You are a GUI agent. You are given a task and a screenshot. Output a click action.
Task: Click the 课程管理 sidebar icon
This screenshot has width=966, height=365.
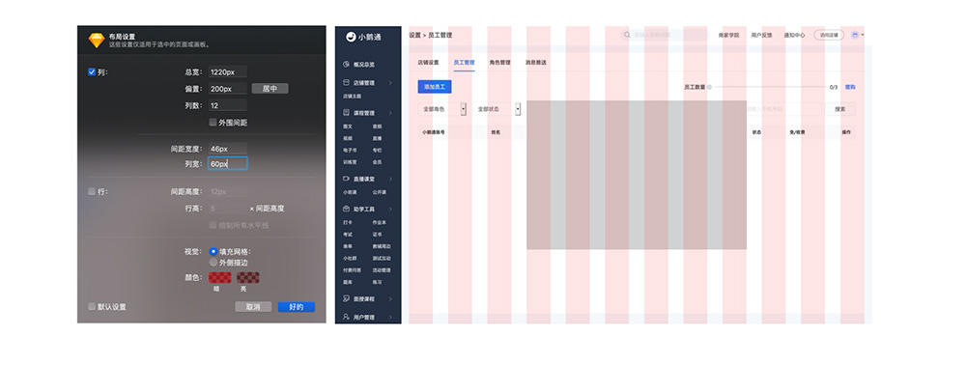tap(347, 113)
